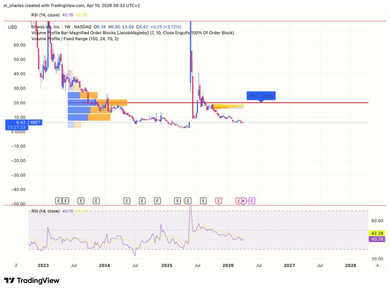Toggle the Bar-Magnified Order Blocks indicator
Image resolution: width=390 pixels, height=291 pixels.
[95, 33]
